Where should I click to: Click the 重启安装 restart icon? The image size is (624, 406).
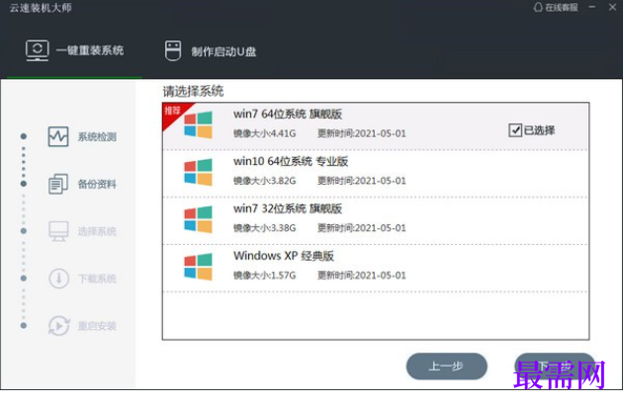coord(58,325)
